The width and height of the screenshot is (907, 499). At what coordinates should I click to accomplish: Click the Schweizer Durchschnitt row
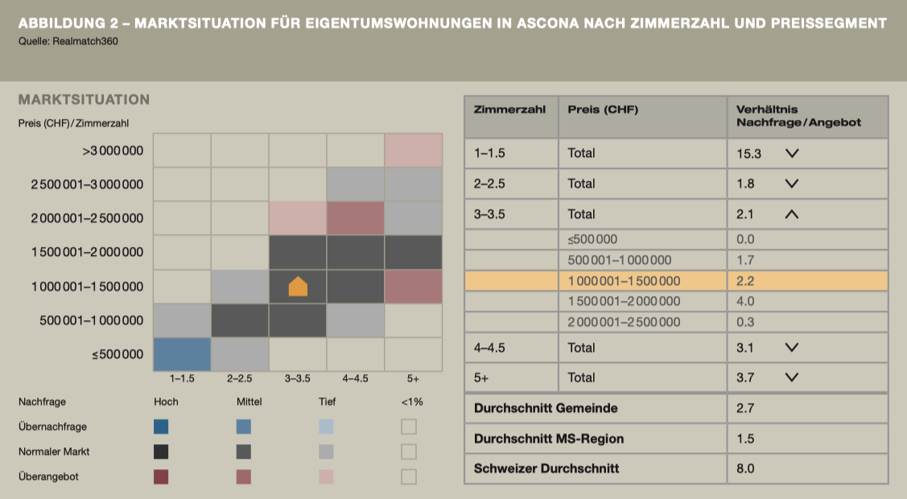[x=596, y=468]
